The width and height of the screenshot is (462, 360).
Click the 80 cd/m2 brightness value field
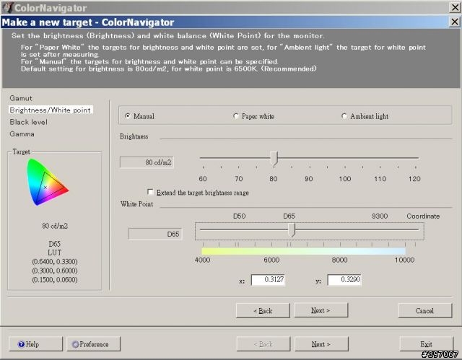click(x=147, y=162)
